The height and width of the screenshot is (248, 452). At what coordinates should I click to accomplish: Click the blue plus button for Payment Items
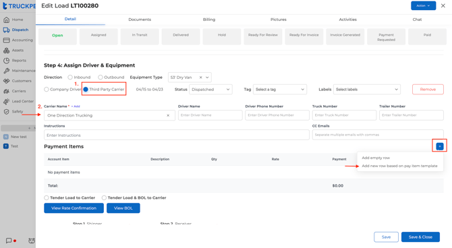[x=440, y=146]
